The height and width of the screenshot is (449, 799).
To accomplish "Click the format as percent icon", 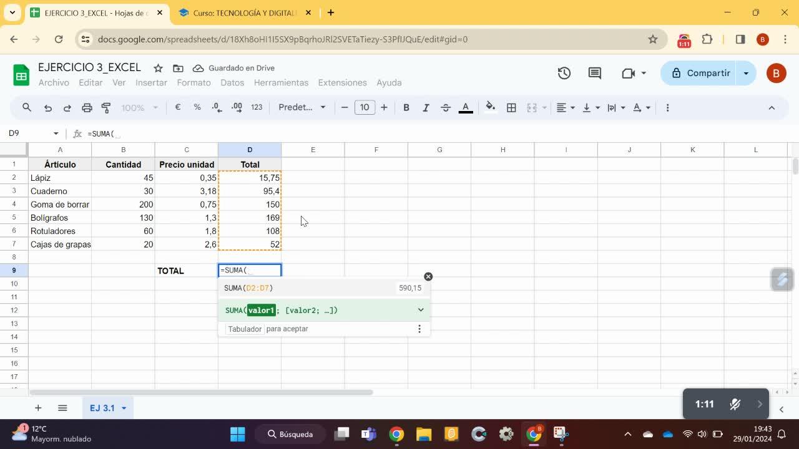I will coord(197,107).
